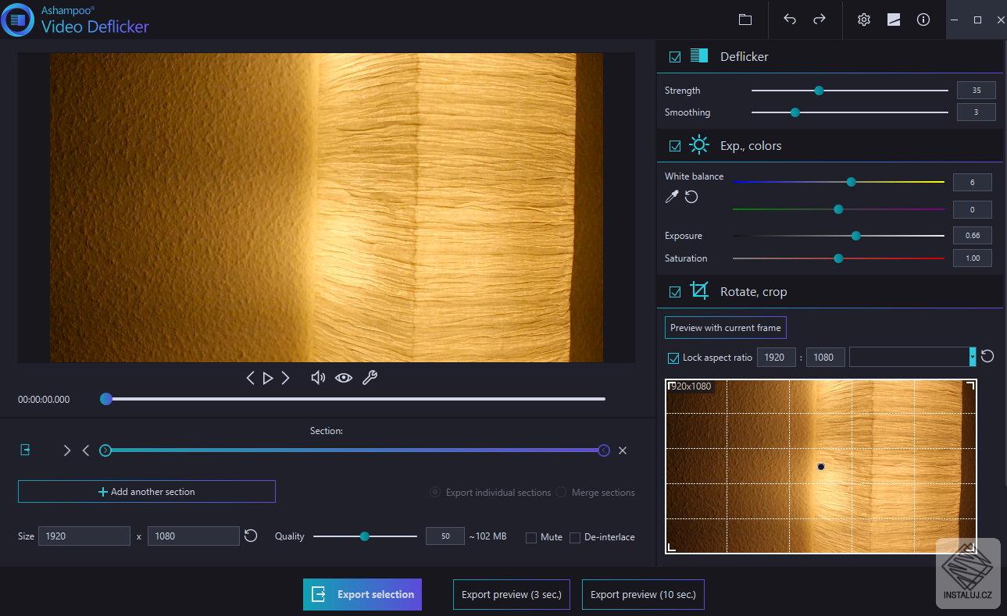This screenshot has width=1007, height=616.
Task: Reset white balance with the circular arrow
Action: pyautogui.click(x=691, y=197)
